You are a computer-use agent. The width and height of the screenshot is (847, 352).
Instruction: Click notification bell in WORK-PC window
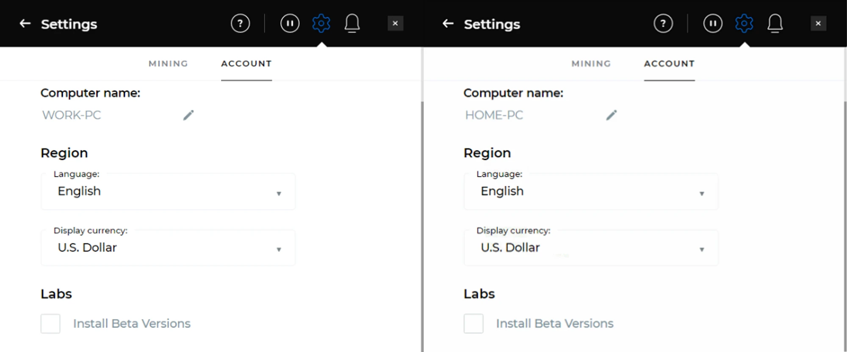[352, 24]
